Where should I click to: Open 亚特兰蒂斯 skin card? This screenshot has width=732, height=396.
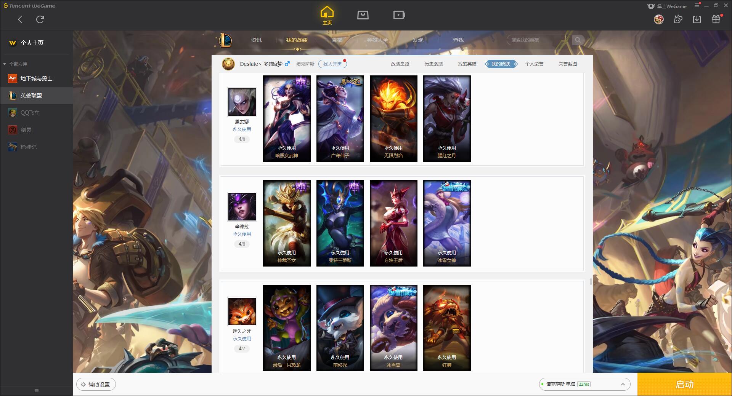point(340,223)
